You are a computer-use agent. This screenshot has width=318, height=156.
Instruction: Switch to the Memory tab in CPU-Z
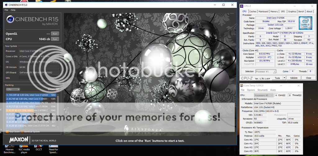[x=274, y=11]
